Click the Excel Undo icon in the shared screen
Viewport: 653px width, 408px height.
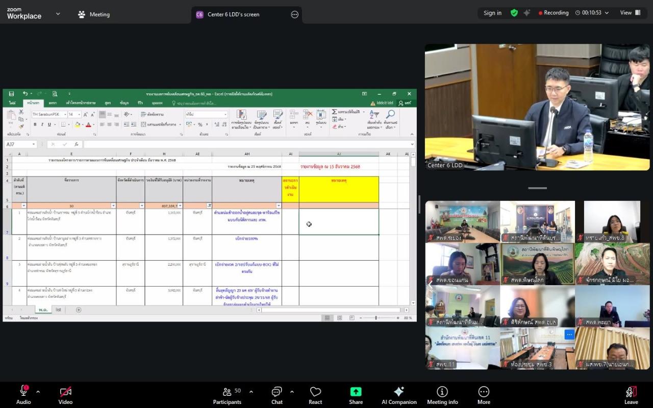25,94
